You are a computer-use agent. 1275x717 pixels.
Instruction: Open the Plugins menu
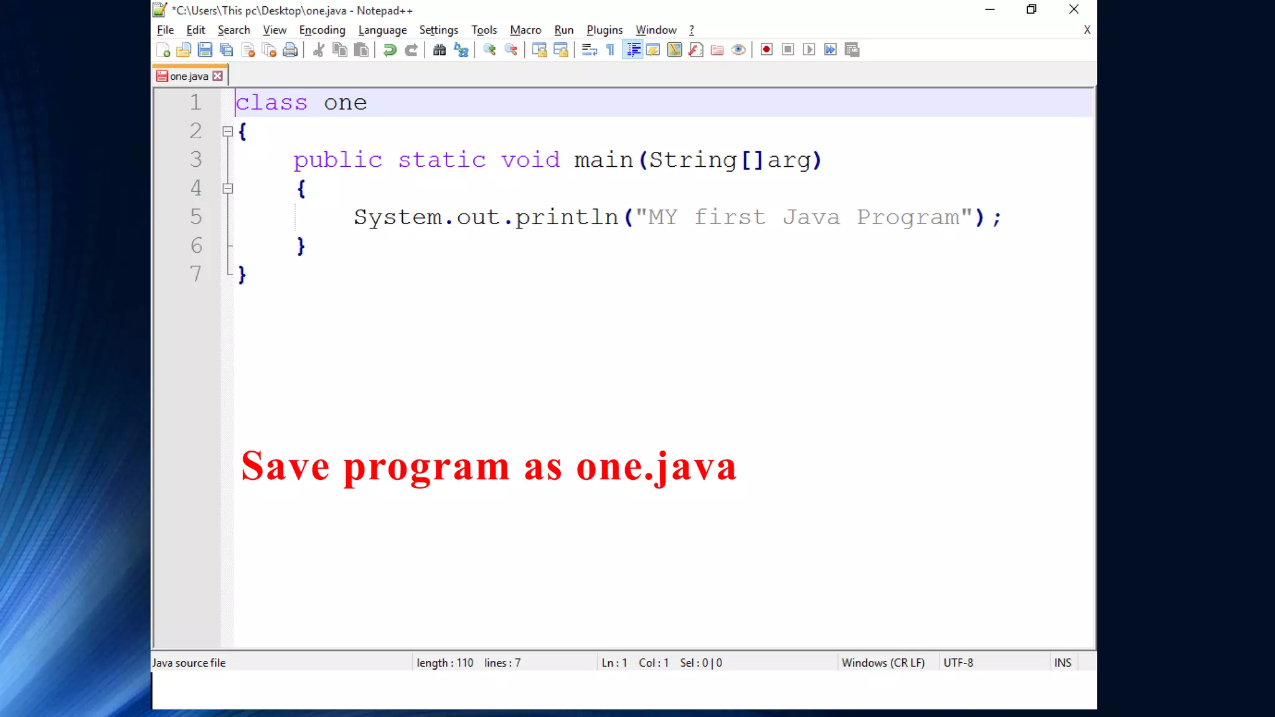604,30
